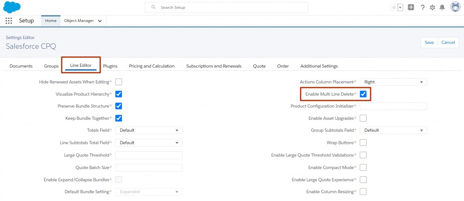Click the Large Quote Threshold input field

[x=148, y=155]
